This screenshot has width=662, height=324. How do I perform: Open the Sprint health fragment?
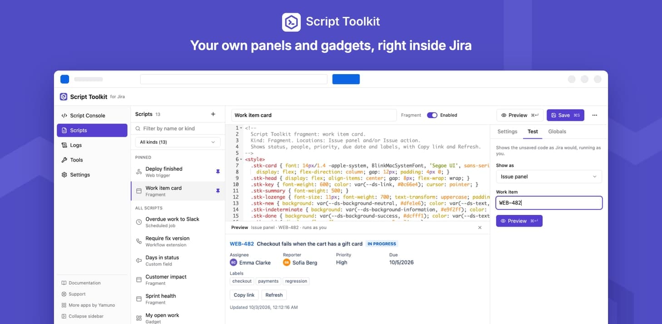click(178, 299)
